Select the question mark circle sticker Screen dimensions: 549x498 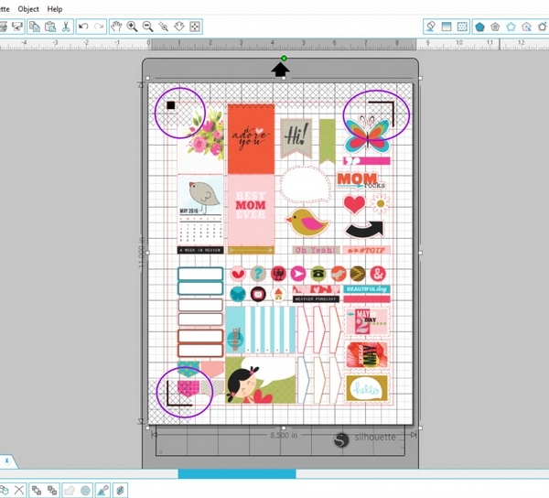pos(258,274)
